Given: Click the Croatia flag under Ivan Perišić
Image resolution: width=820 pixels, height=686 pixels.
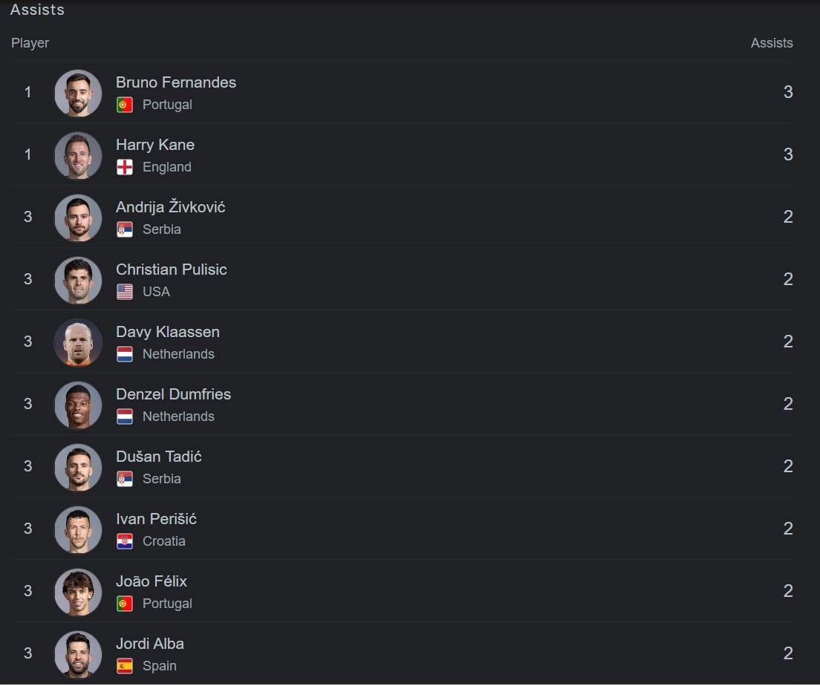Looking at the screenshot, I should (125, 540).
